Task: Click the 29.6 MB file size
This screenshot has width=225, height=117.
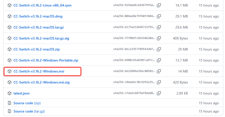Action: pos(181,27)
